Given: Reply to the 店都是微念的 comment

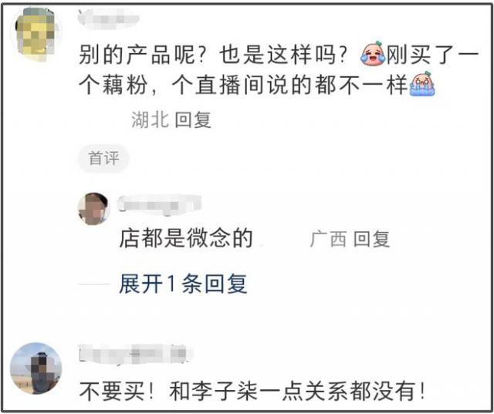Looking at the screenshot, I should pos(371,239).
